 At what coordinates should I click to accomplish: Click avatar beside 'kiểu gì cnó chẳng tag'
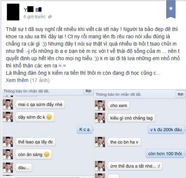pyautogui.click(x=100, y=118)
